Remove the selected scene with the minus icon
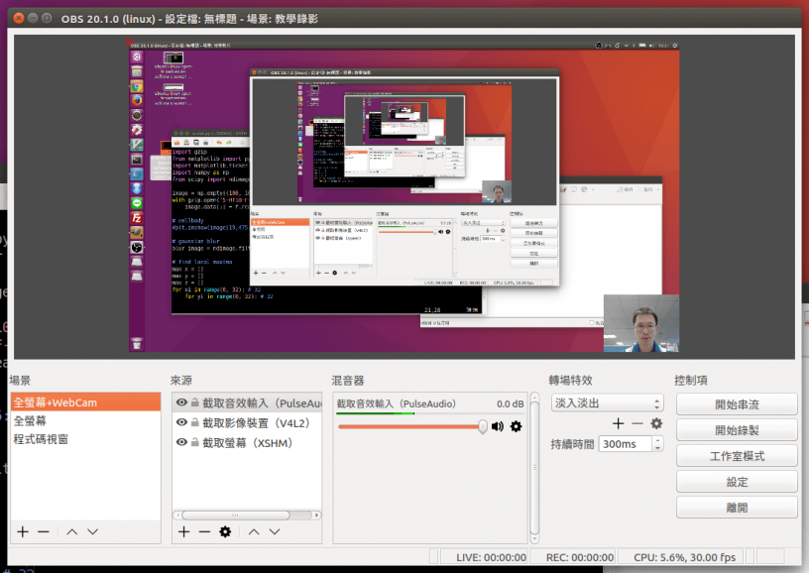 pos(42,532)
